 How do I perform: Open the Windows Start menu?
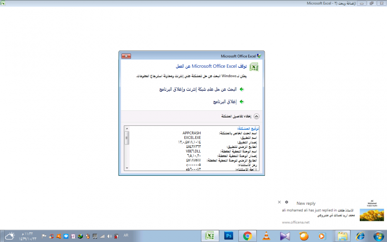pos(379,236)
